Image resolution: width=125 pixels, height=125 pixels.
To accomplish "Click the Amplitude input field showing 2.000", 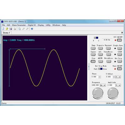I will (111, 85).
